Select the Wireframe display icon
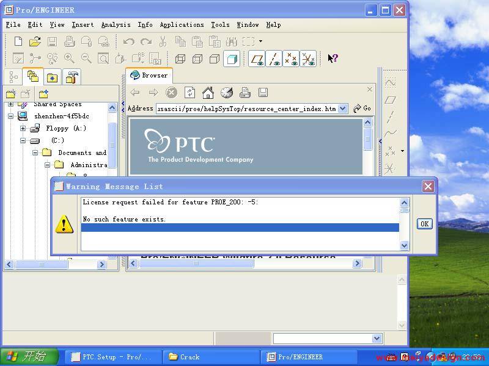The image size is (489, 366). point(180,59)
